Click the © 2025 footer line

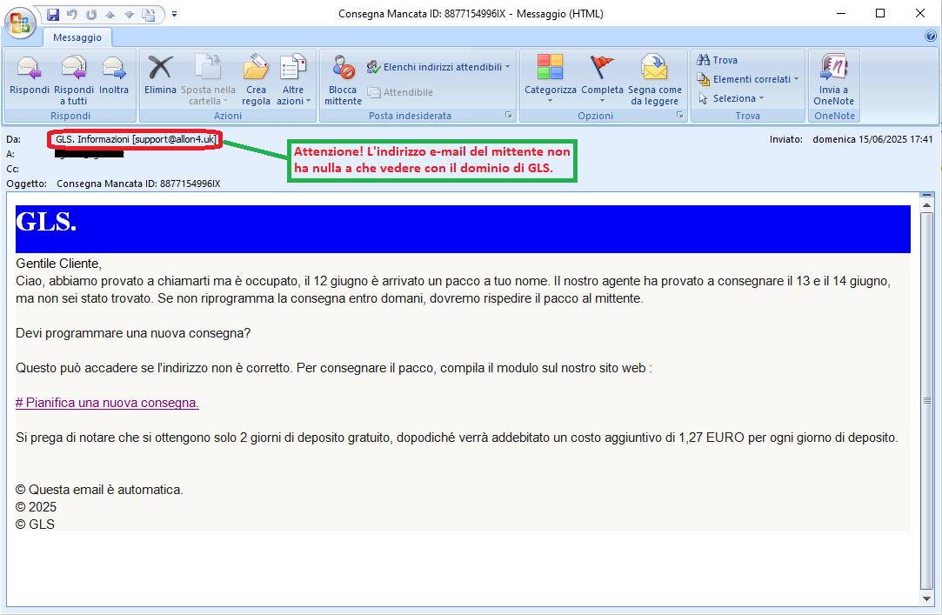pyautogui.click(x=36, y=507)
